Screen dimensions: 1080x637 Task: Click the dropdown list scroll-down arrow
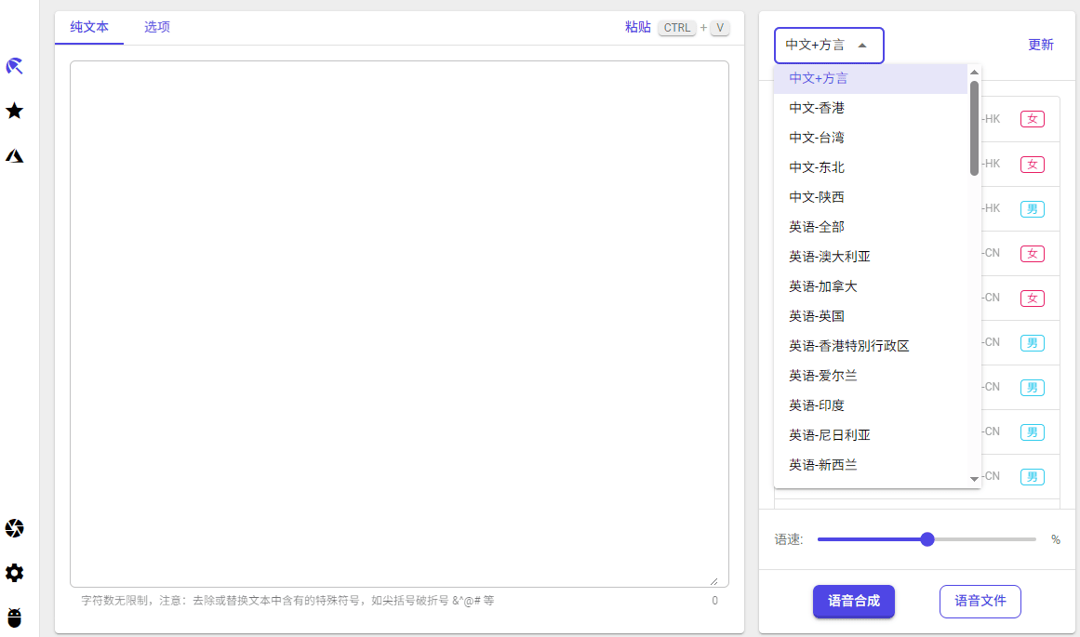974,479
